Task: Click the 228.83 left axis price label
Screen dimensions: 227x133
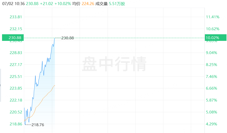Action: (16, 53)
